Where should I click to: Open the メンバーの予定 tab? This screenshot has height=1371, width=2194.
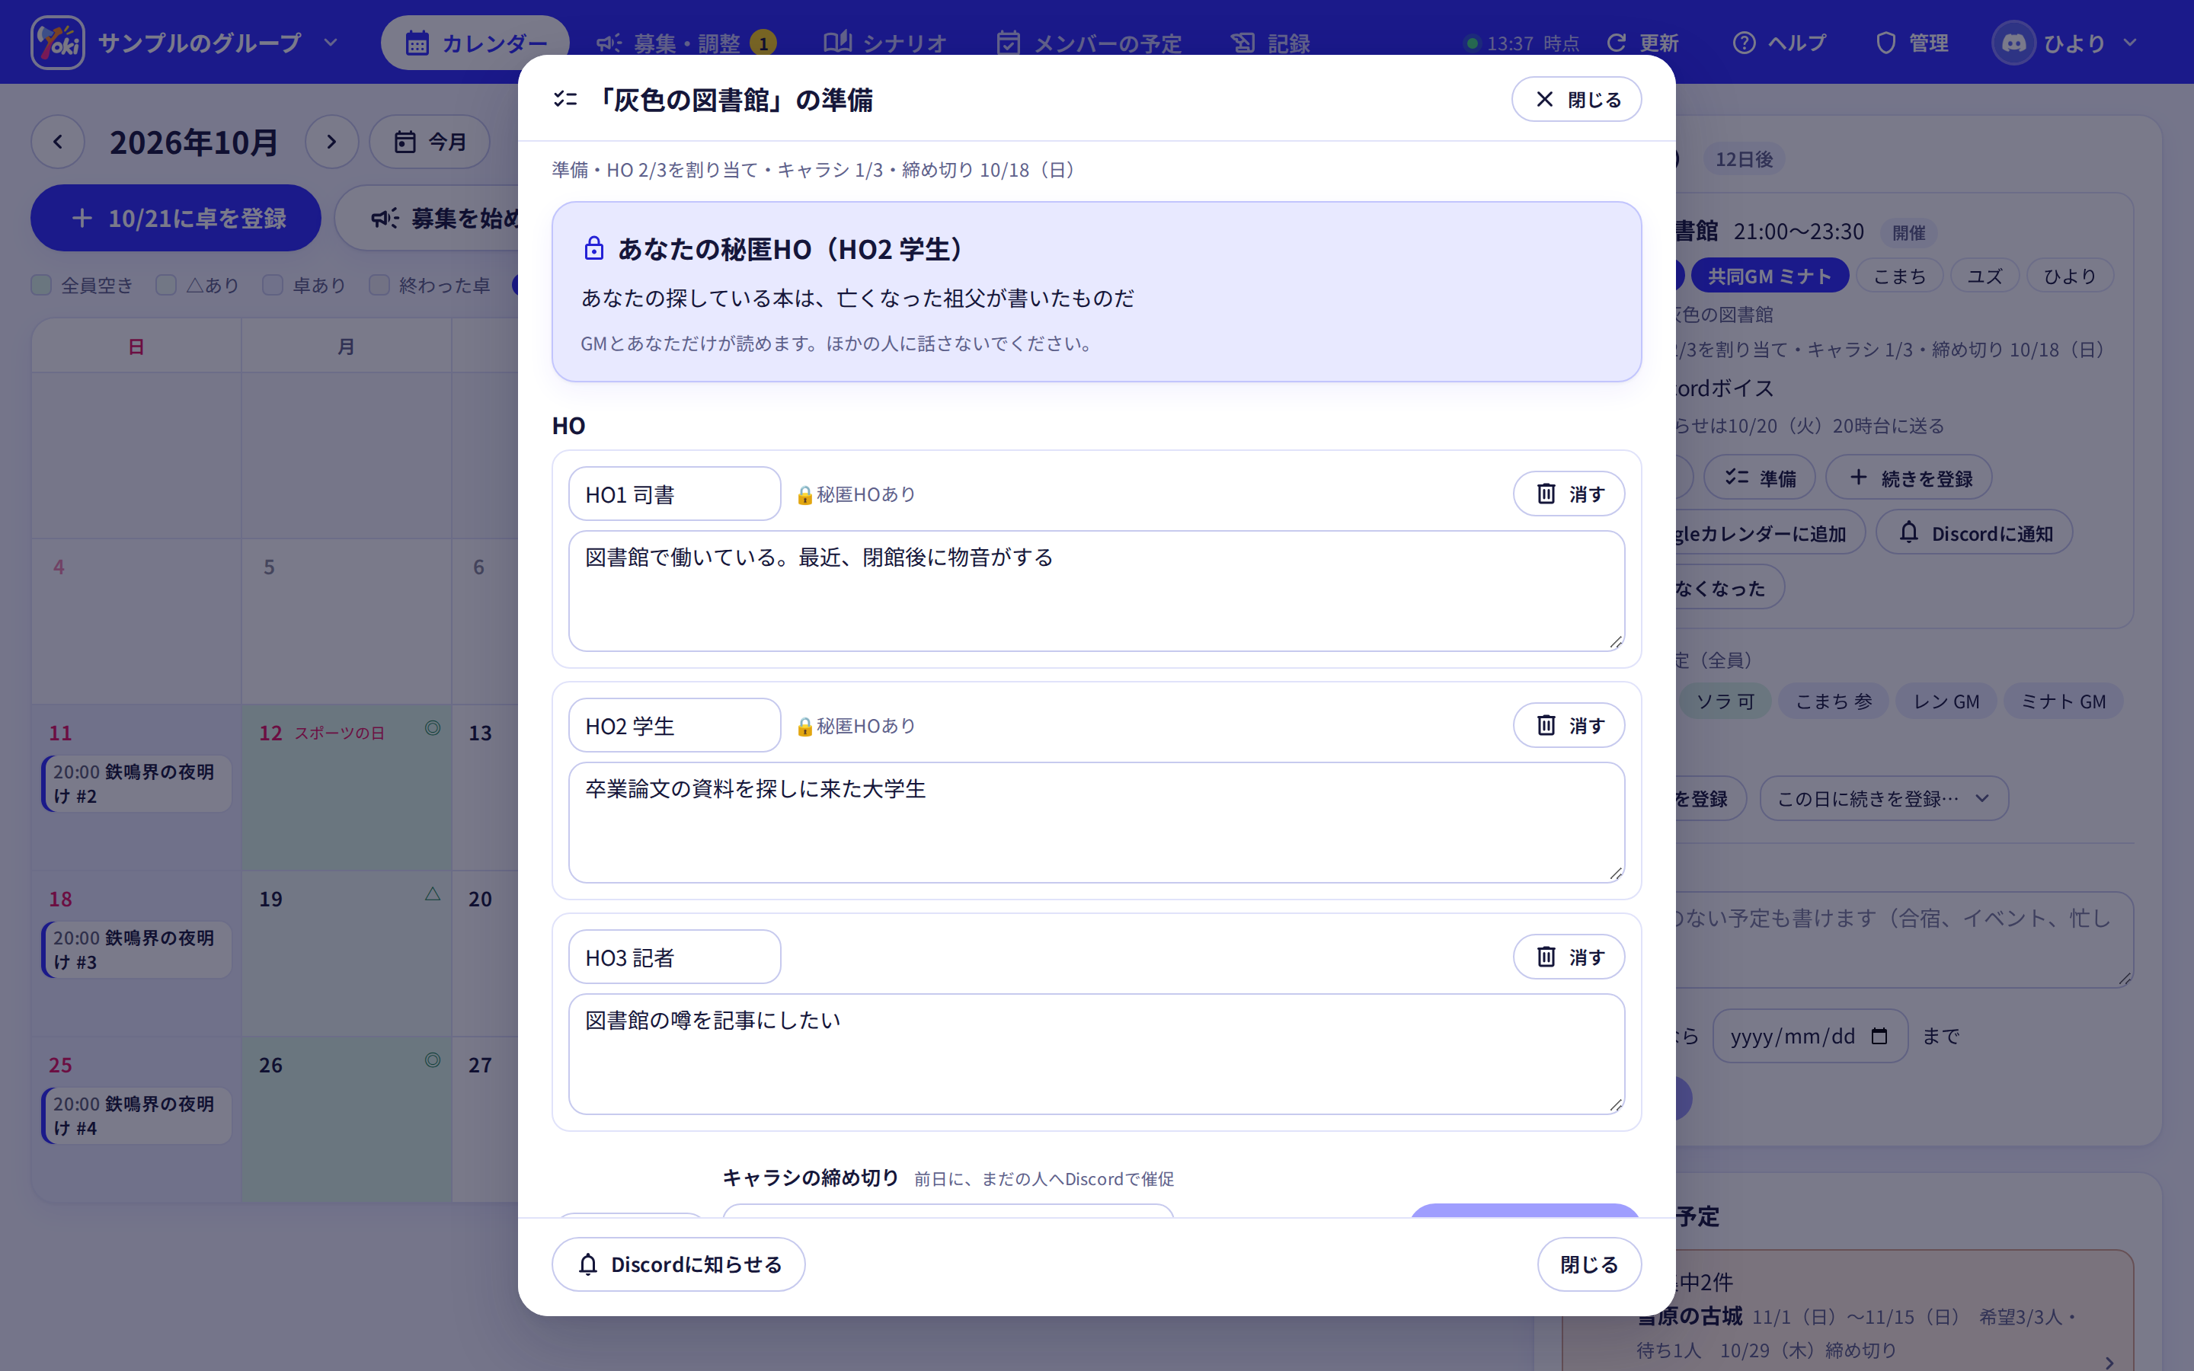[1089, 43]
